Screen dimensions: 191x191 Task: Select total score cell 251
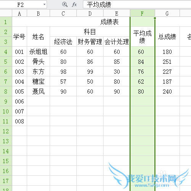167,62
